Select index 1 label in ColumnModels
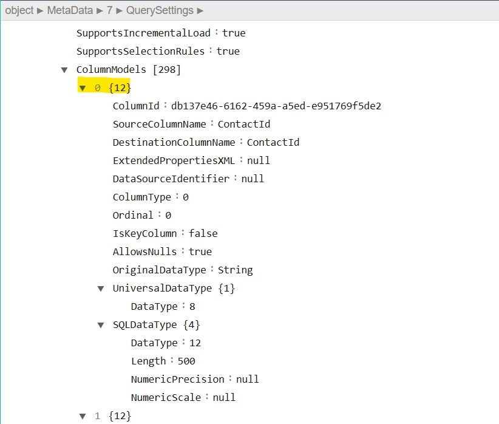The height and width of the screenshot is (424, 499). (x=98, y=416)
